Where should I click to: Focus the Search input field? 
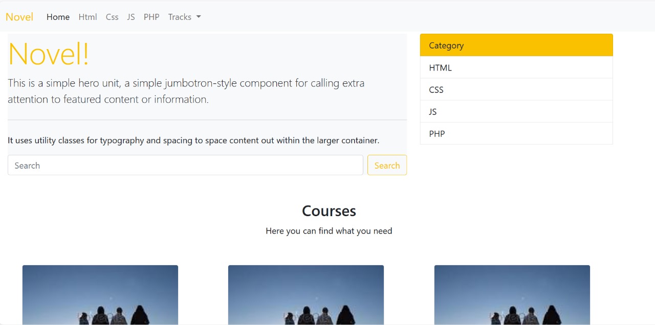tap(185, 165)
